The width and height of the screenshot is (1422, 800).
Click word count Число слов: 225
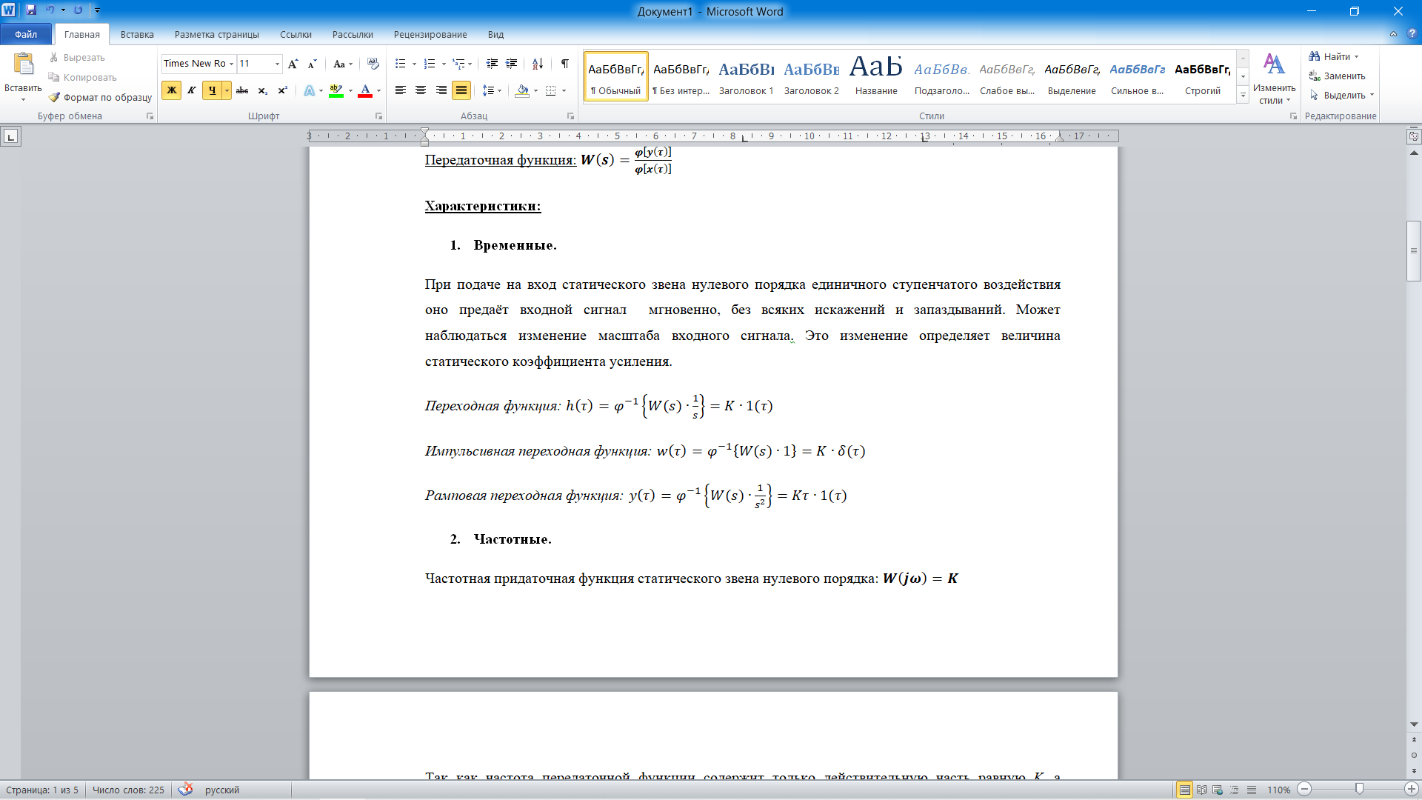128,790
